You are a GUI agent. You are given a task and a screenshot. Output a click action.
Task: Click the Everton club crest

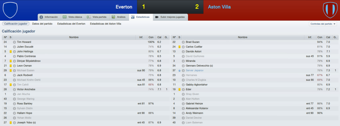pos(10,10)
